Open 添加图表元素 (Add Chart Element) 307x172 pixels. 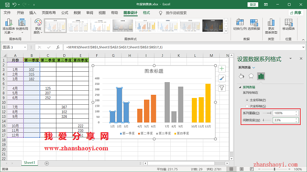click(x=9, y=26)
